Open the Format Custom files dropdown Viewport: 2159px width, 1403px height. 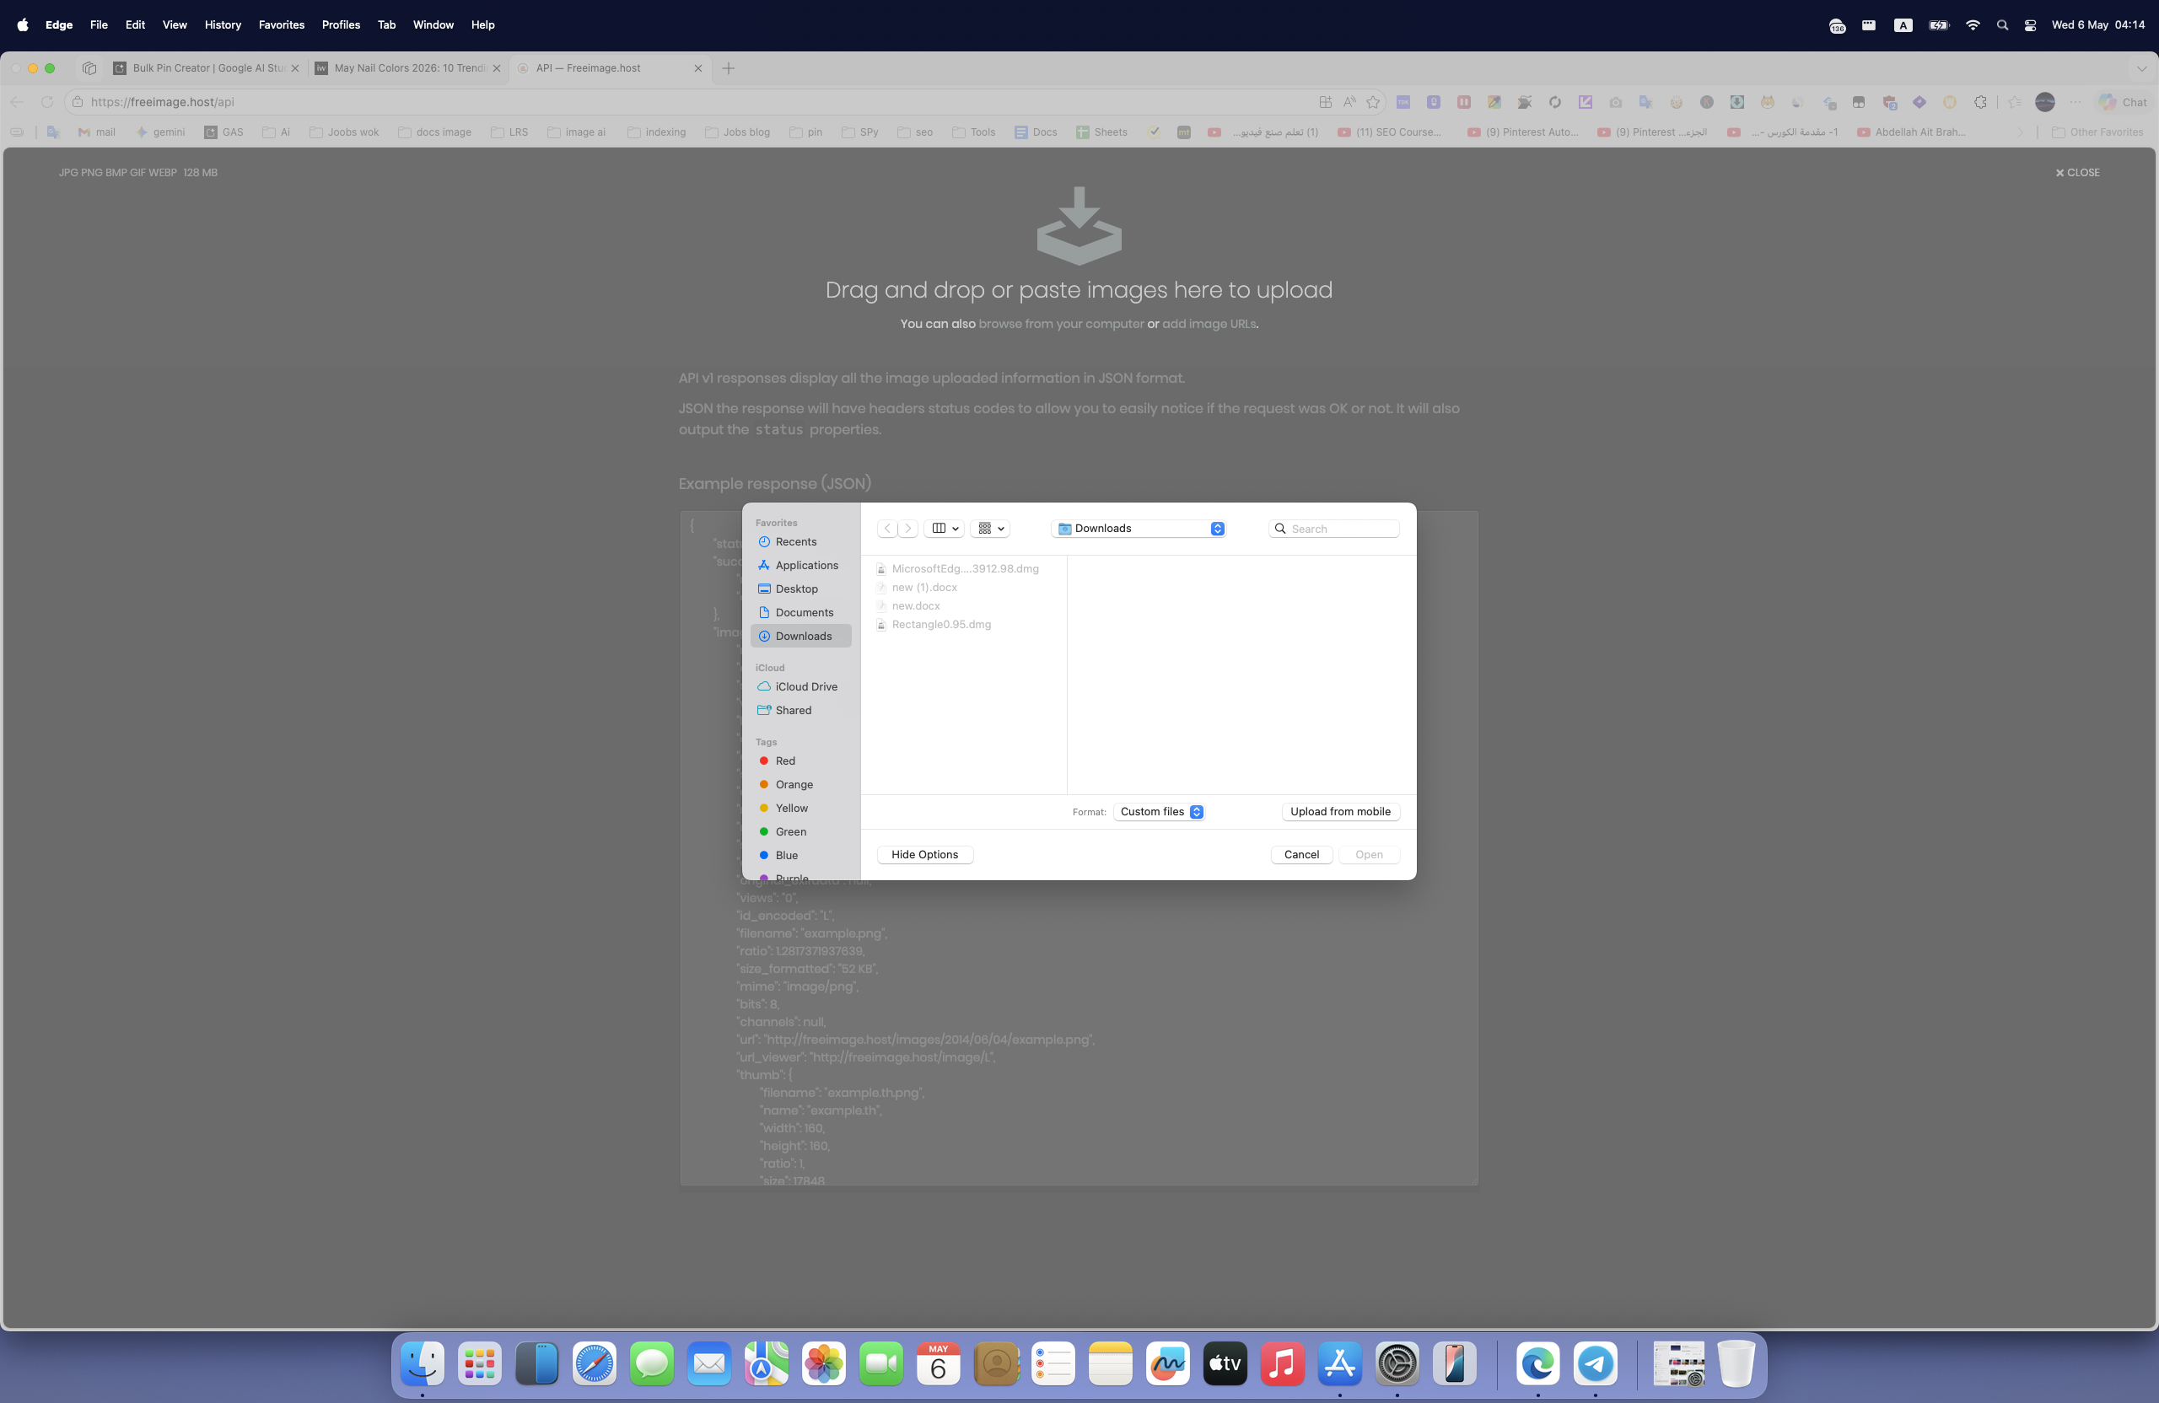tap(1160, 812)
